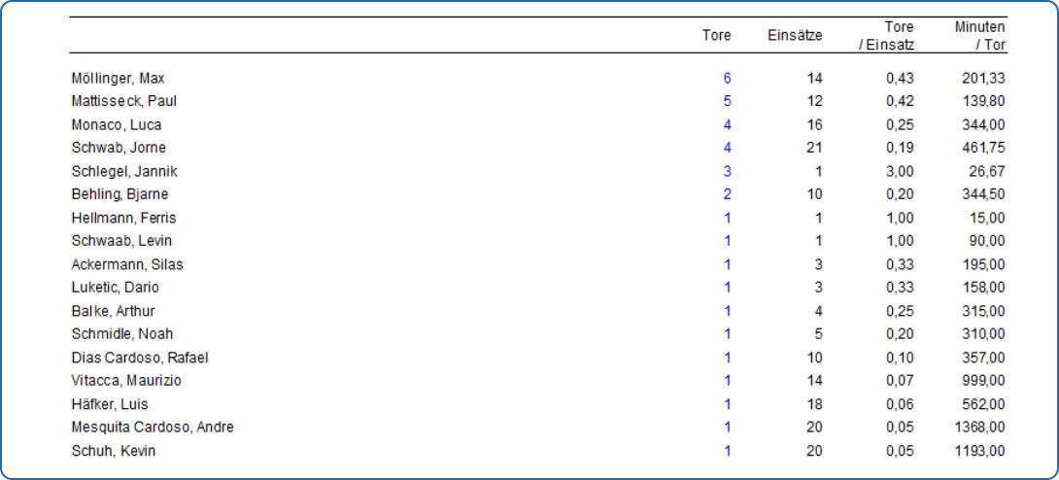
Task: Click the 357,00 minutes per goal value
Action: [983, 358]
